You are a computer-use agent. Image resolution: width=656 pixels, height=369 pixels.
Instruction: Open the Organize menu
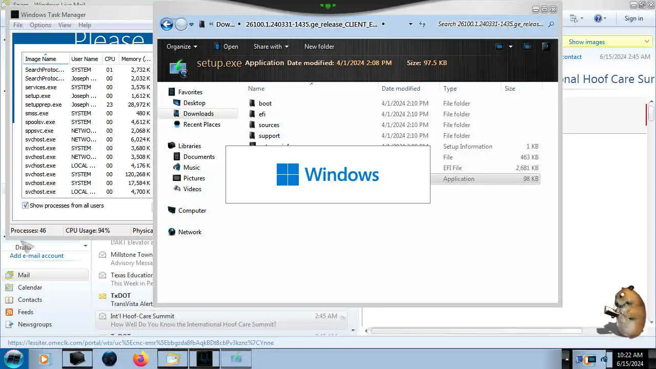click(x=182, y=47)
